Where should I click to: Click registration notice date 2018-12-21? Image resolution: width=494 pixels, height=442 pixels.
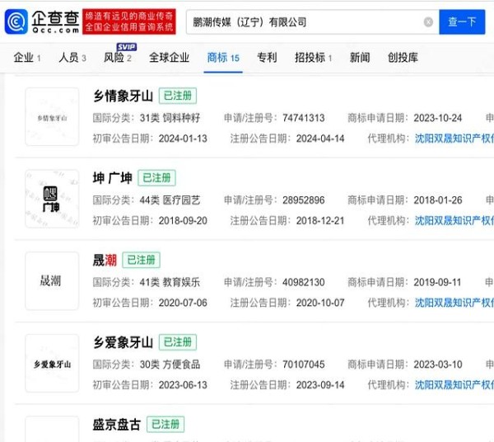pos(320,220)
